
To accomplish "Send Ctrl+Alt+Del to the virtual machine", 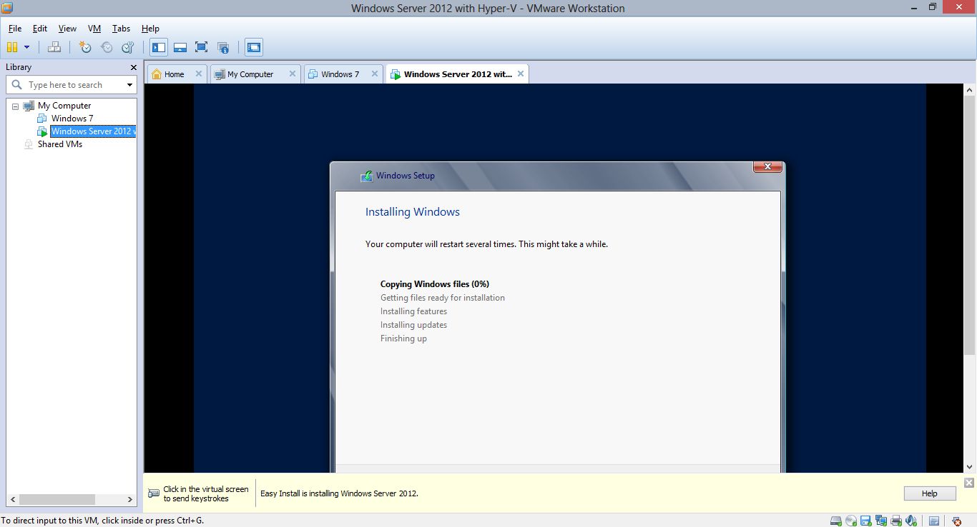I will (54, 47).
